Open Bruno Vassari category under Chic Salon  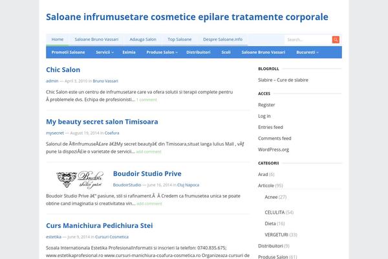coord(105,81)
